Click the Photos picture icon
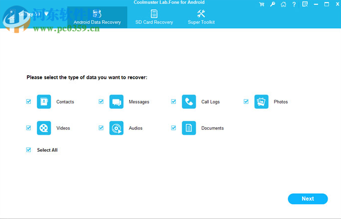This screenshot has height=219, width=341. (x=261, y=102)
